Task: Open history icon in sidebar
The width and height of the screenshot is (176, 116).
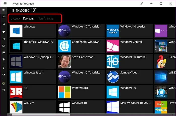Action: pyautogui.click(x=4, y=59)
